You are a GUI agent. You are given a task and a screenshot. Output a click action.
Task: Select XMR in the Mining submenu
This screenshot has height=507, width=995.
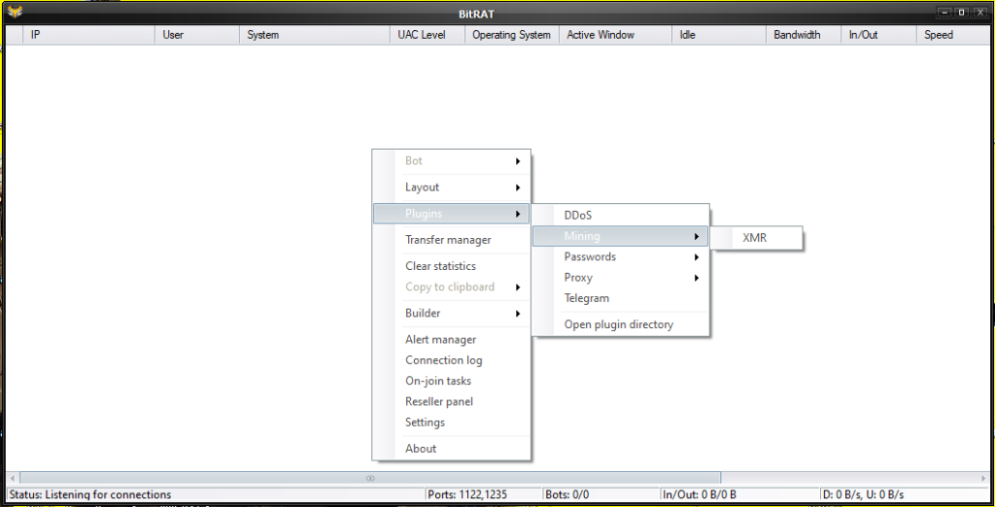tap(755, 237)
